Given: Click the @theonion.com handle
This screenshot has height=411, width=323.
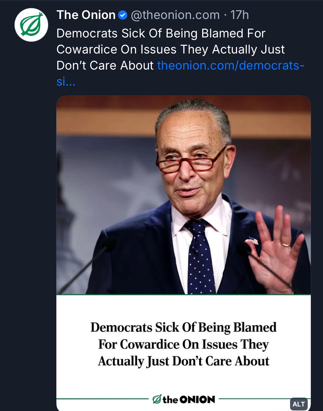Looking at the screenshot, I should [x=175, y=15].
